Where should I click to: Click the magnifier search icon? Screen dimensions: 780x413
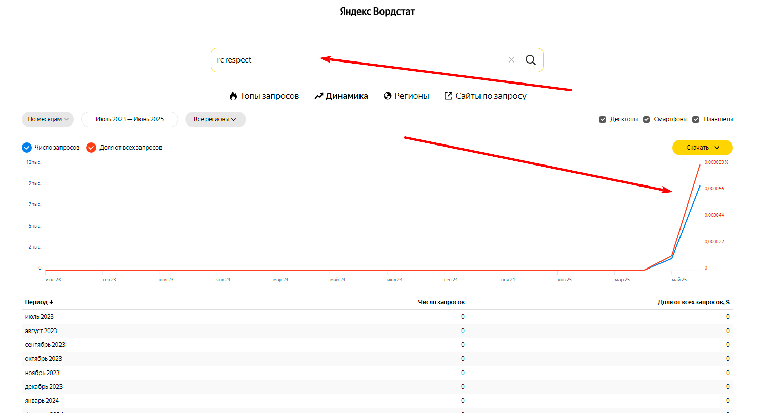531,60
